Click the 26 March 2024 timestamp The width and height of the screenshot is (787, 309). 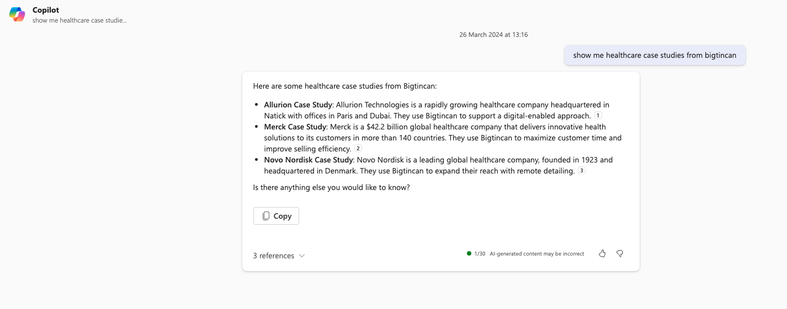tap(493, 35)
